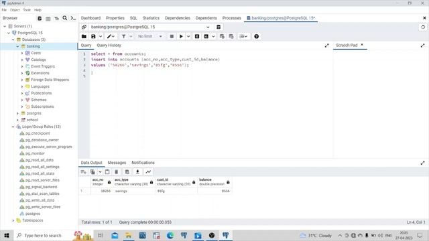Open the macros list menu

[x=243, y=36]
